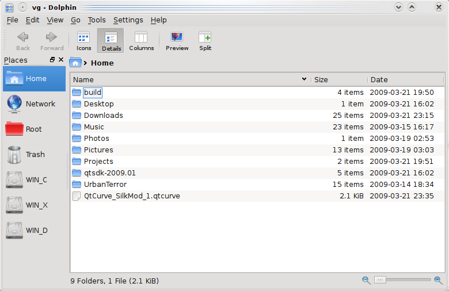
Task: Select the Music folder icon
Action: [77, 127]
